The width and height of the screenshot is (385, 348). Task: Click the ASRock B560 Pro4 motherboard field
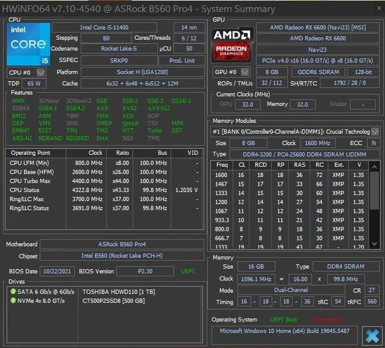tap(122, 244)
